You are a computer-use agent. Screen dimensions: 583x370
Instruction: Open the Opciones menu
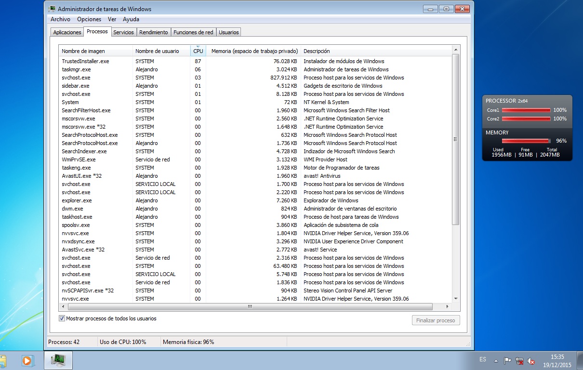(x=89, y=19)
